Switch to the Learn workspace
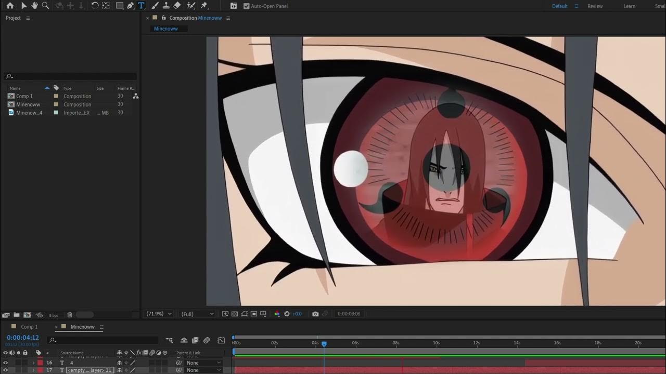Screen dimensions: 666x374 [x=629, y=6]
